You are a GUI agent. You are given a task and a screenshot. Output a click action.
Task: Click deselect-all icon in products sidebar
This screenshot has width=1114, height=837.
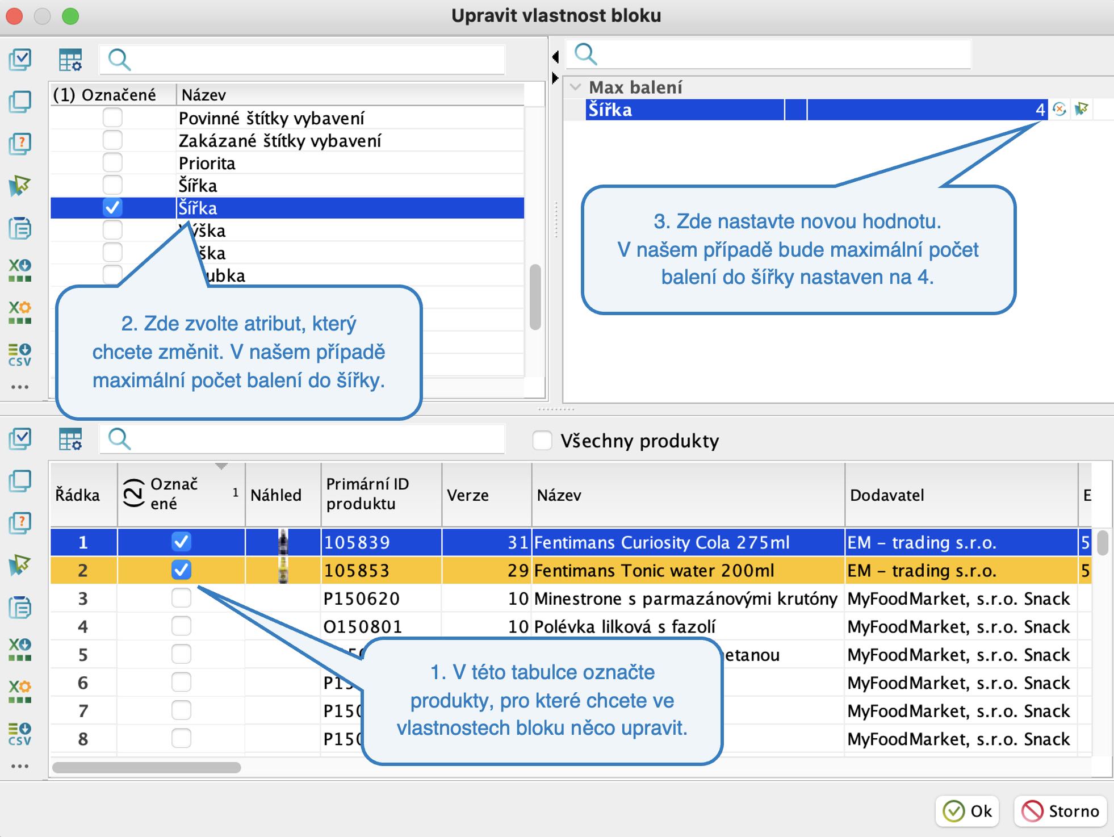[x=20, y=481]
